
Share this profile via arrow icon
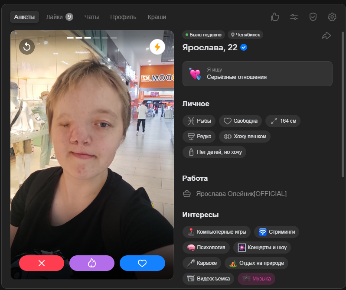coord(326,36)
